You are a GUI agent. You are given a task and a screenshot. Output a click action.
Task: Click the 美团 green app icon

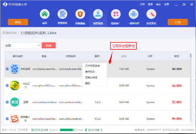(x=15, y=102)
